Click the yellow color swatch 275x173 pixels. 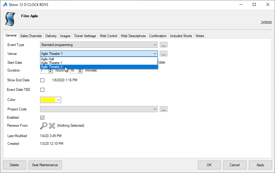coord(48,100)
